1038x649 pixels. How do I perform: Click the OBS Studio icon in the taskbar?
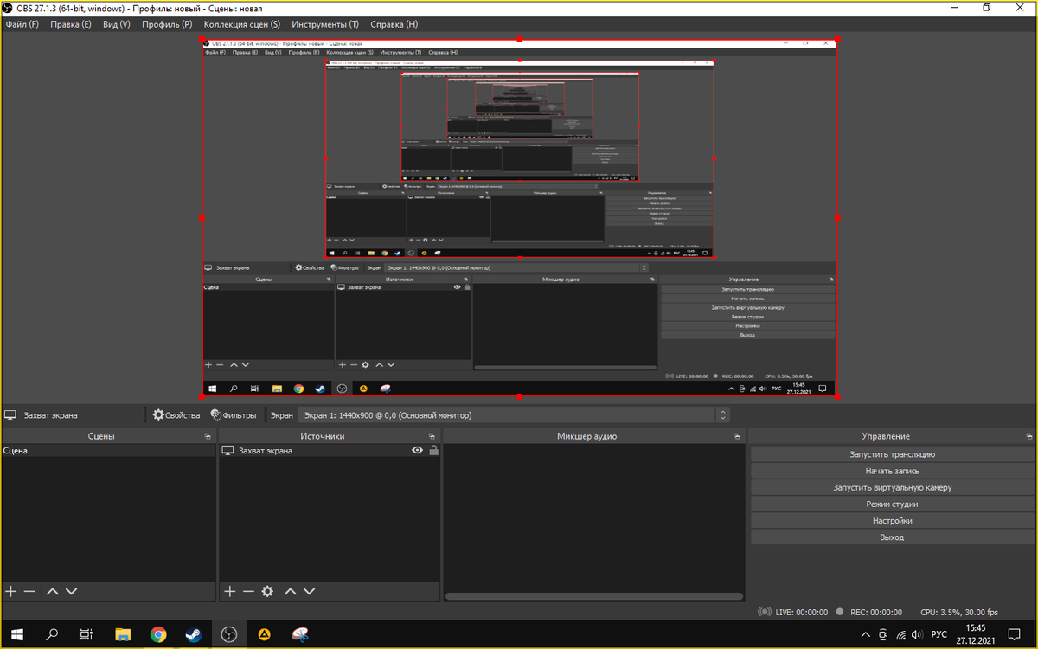(x=228, y=634)
